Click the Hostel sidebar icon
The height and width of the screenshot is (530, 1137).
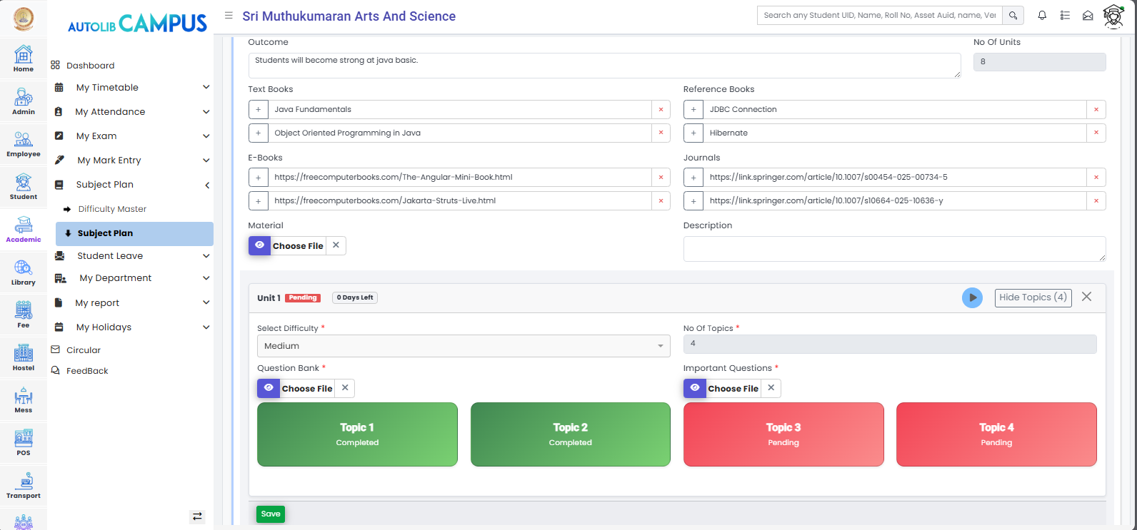coord(23,357)
